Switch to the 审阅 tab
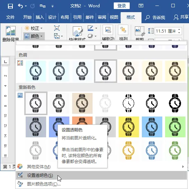Screen dimensions: 189x189 tap(102, 17)
